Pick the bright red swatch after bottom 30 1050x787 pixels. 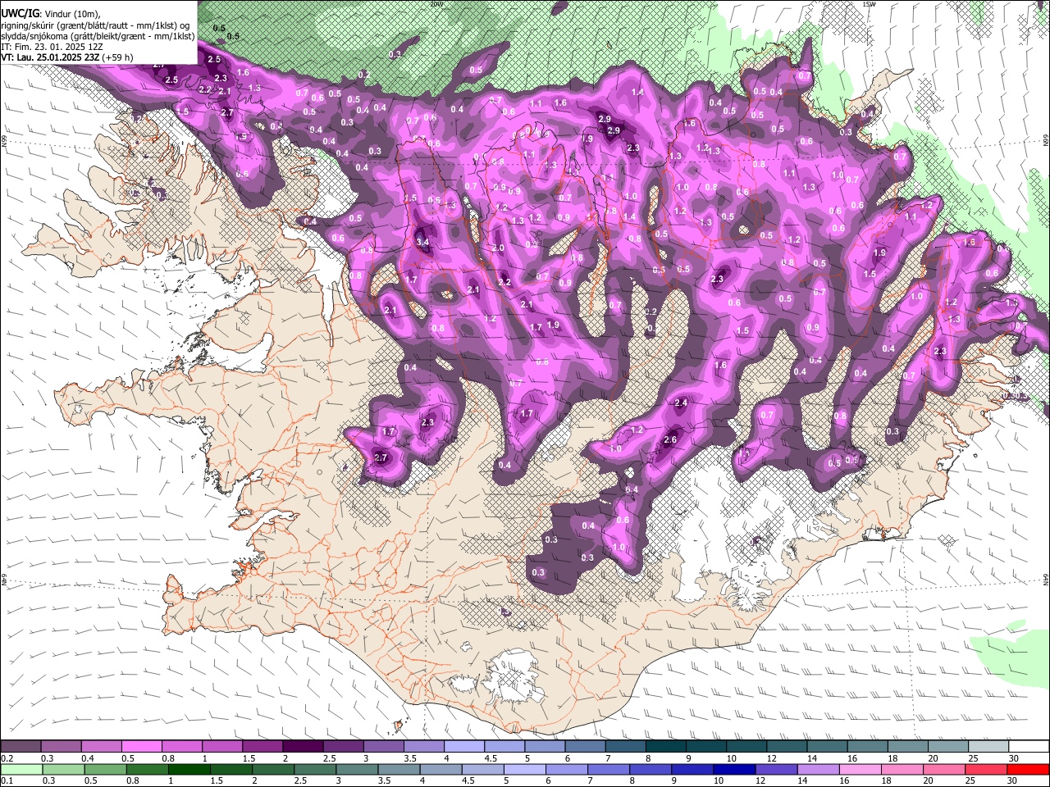click(x=1029, y=769)
